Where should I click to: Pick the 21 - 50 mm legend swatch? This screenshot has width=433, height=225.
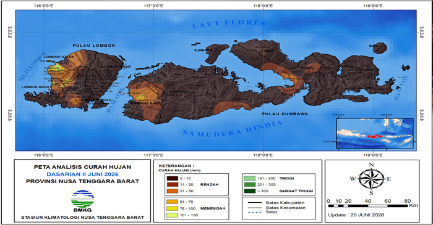[172, 191]
